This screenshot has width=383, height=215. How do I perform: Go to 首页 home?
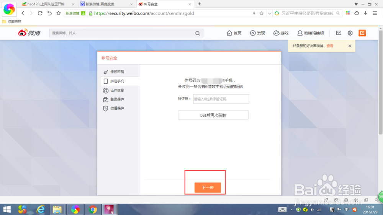[x=234, y=33]
